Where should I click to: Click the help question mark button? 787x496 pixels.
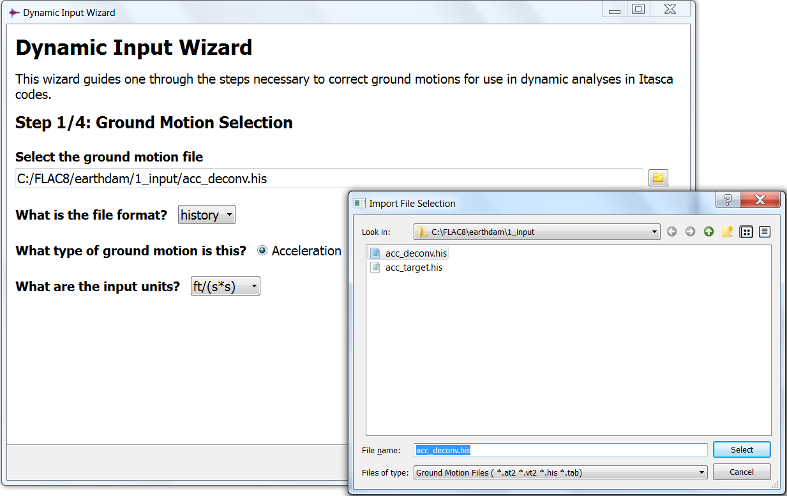point(727,200)
